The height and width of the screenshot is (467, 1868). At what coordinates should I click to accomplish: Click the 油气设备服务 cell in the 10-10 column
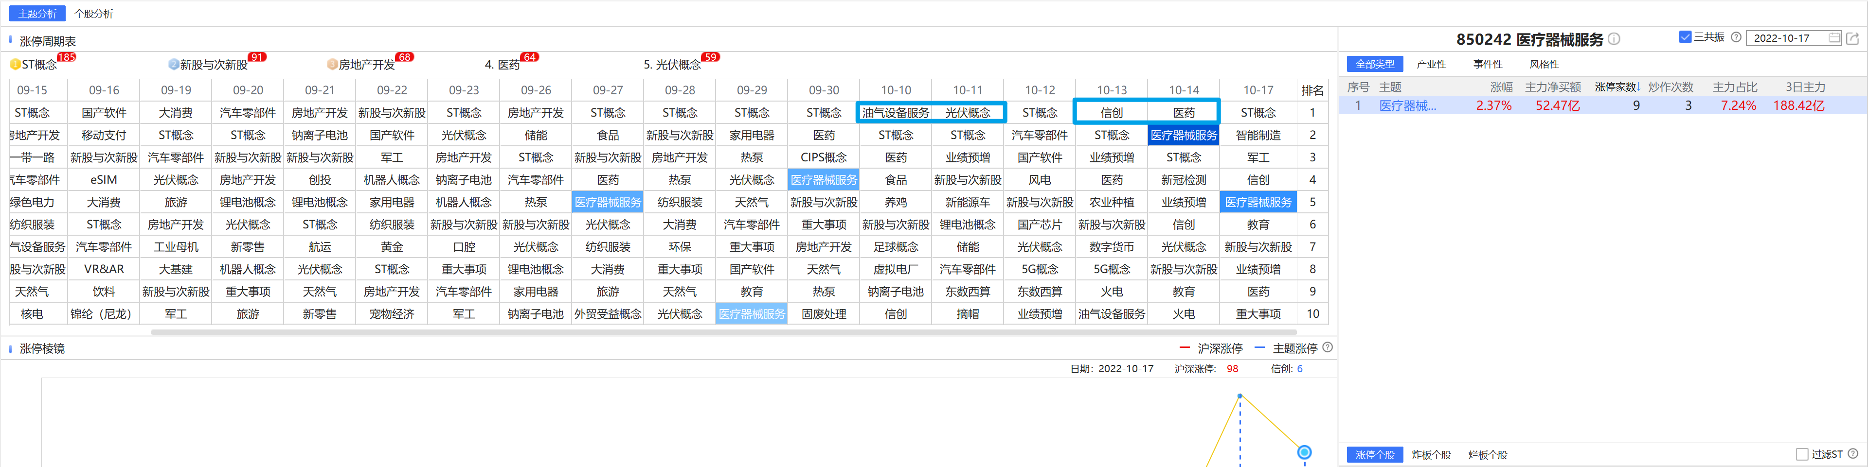896,112
